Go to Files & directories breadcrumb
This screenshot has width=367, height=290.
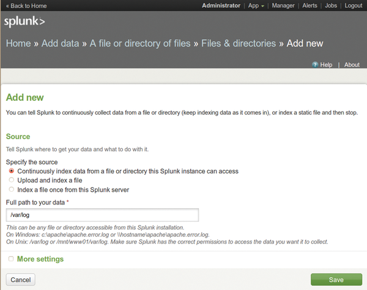(239, 43)
